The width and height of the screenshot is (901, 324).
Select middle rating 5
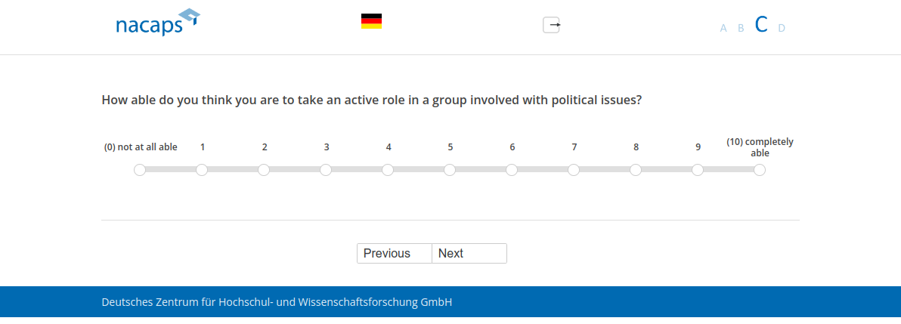pos(450,170)
